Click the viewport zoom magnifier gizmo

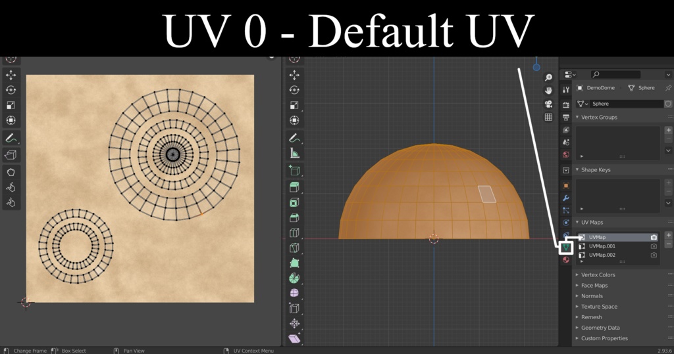coord(548,77)
